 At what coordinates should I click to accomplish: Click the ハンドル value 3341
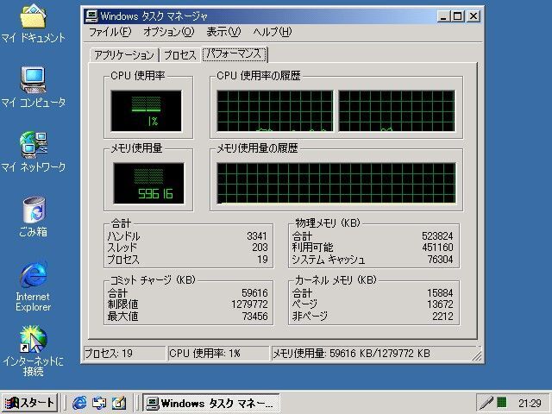[257, 235]
